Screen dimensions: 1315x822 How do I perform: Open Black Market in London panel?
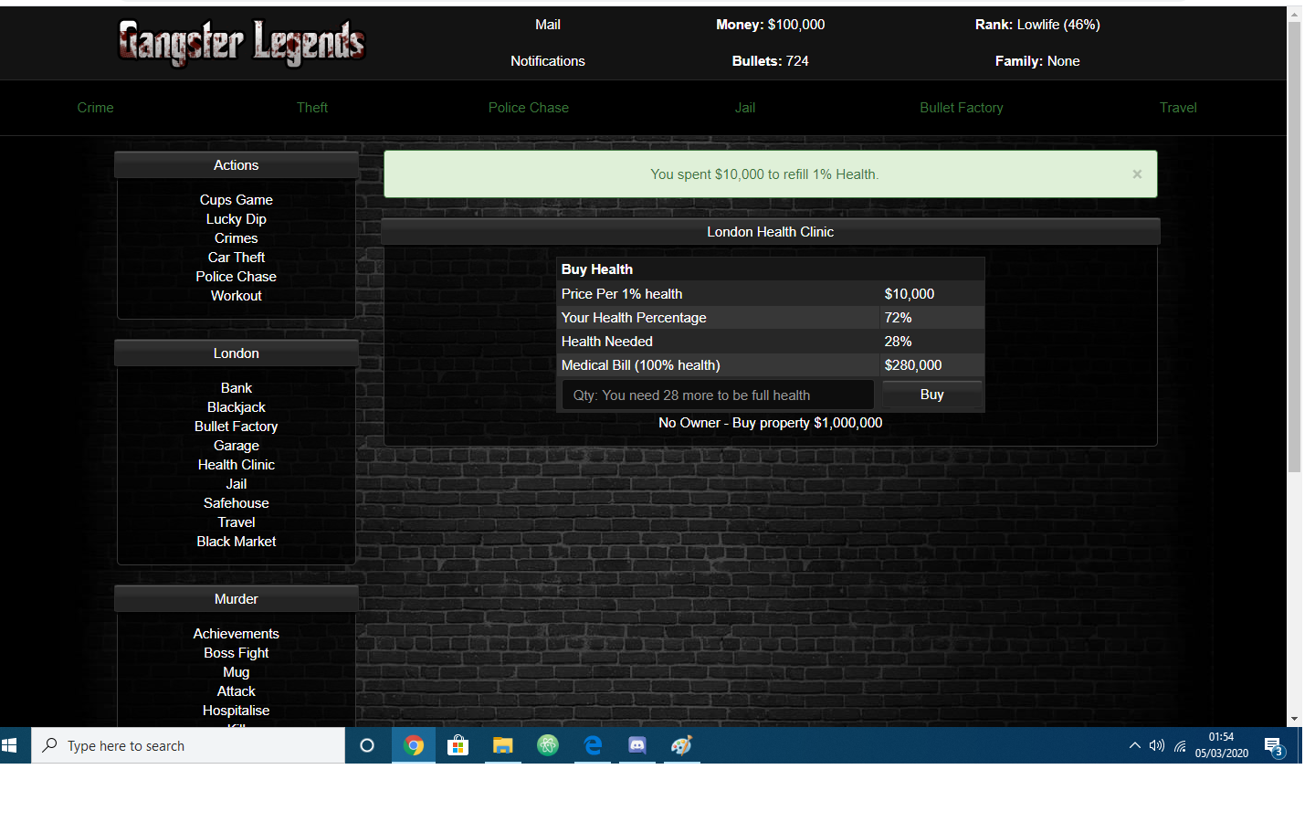pyautogui.click(x=237, y=542)
